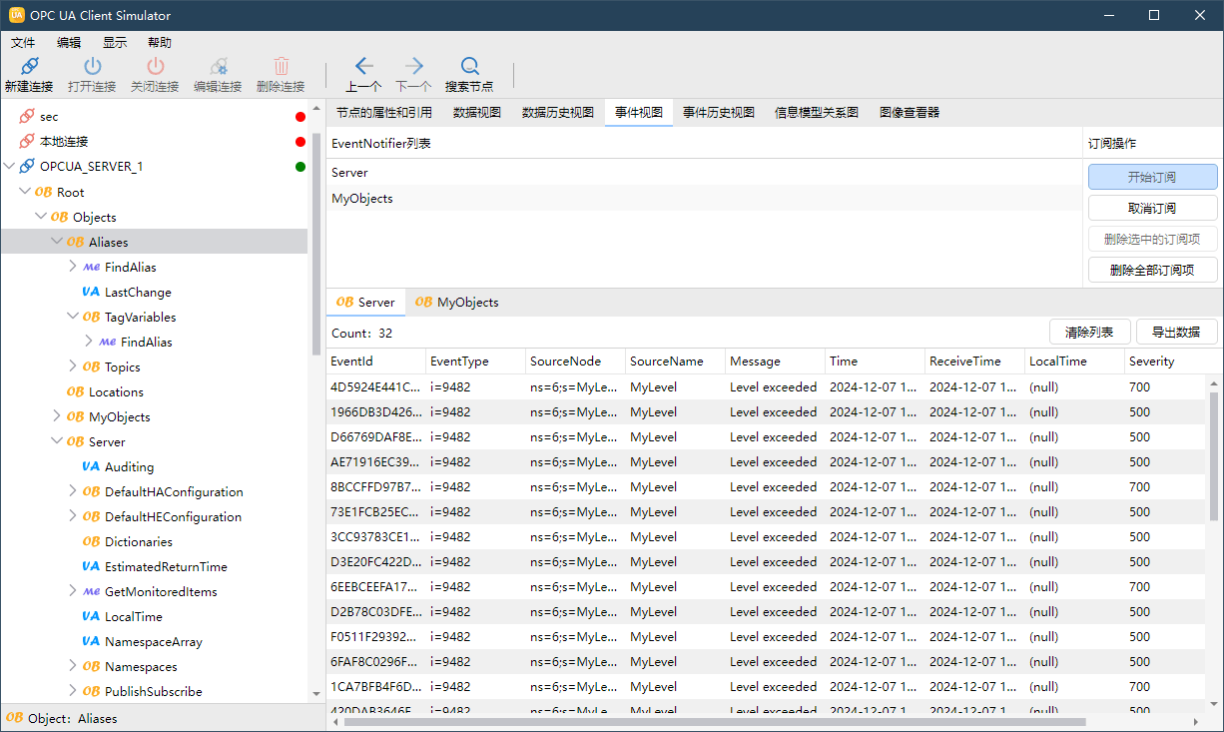Click the Delete Connection (删除连接) trash icon
1224x732 pixels.
pyautogui.click(x=281, y=68)
